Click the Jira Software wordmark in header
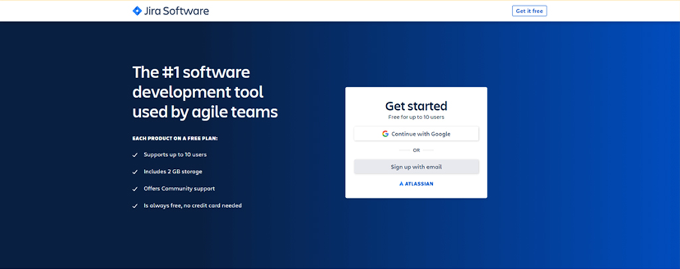 [177, 11]
